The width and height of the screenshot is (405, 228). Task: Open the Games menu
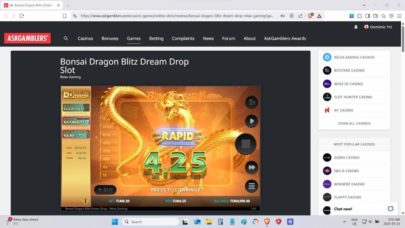point(134,38)
